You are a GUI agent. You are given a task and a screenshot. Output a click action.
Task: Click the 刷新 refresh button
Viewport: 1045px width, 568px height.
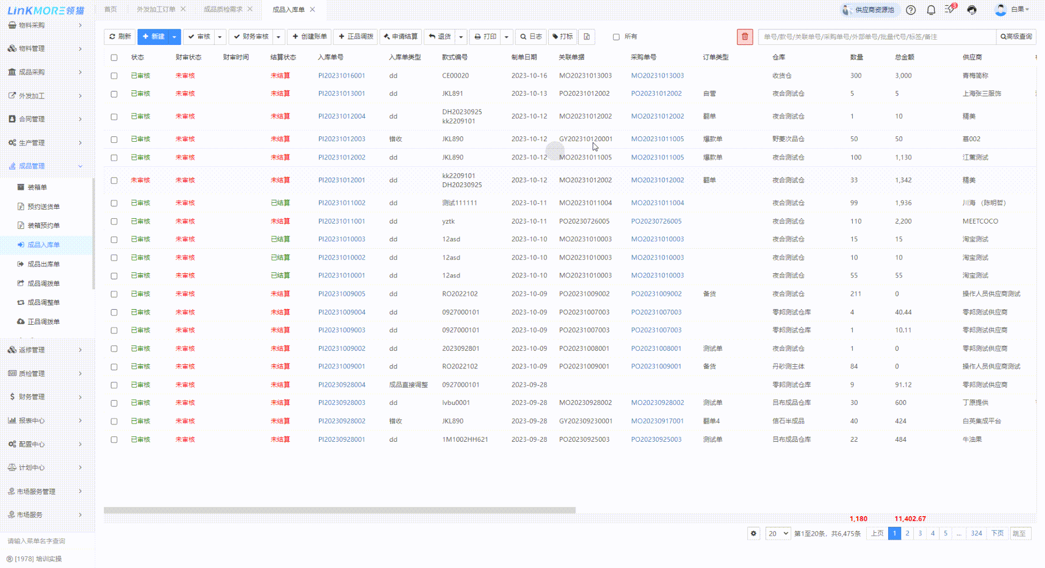(x=120, y=36)
